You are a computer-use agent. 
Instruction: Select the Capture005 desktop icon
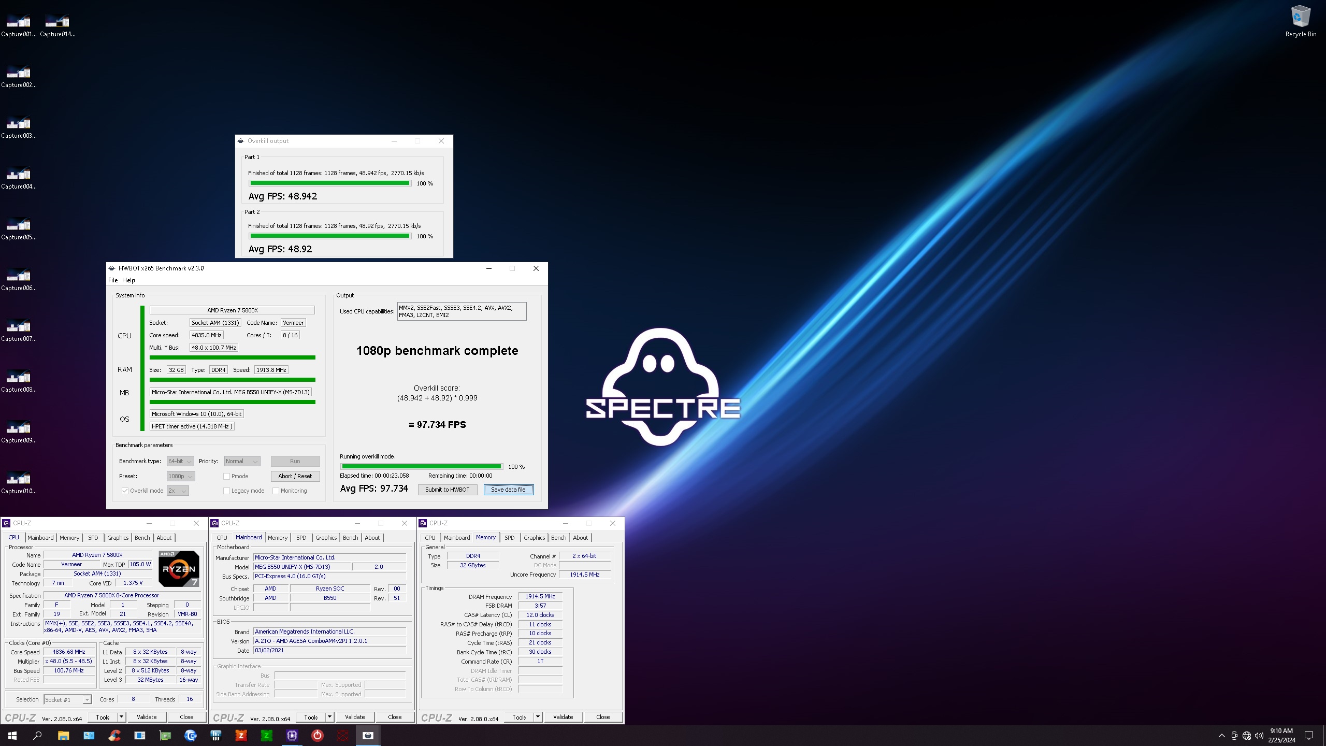click(19, 228)
